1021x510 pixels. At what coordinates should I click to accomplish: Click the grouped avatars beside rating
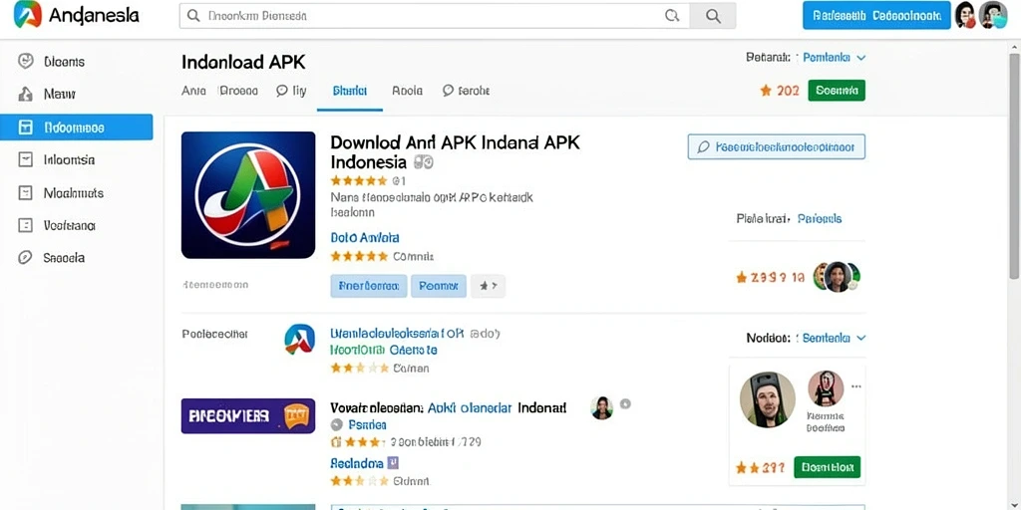point(837,277)
